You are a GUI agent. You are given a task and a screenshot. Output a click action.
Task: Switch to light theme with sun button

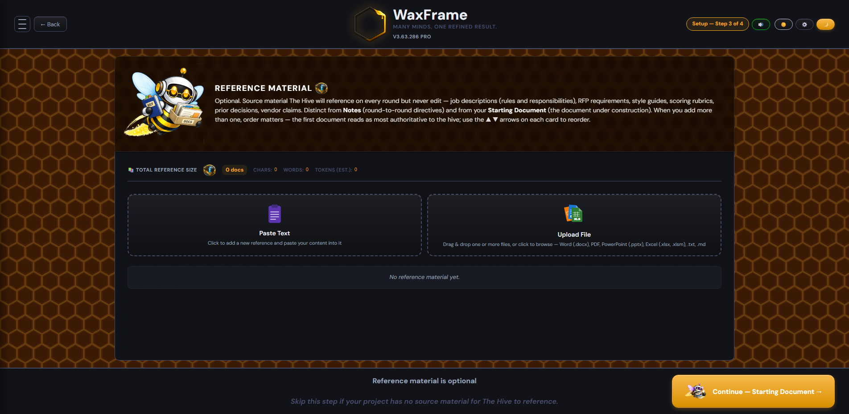pyautogui.click(x=783, y=25)
